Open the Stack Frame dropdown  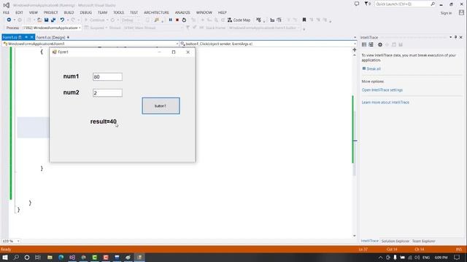264,28
